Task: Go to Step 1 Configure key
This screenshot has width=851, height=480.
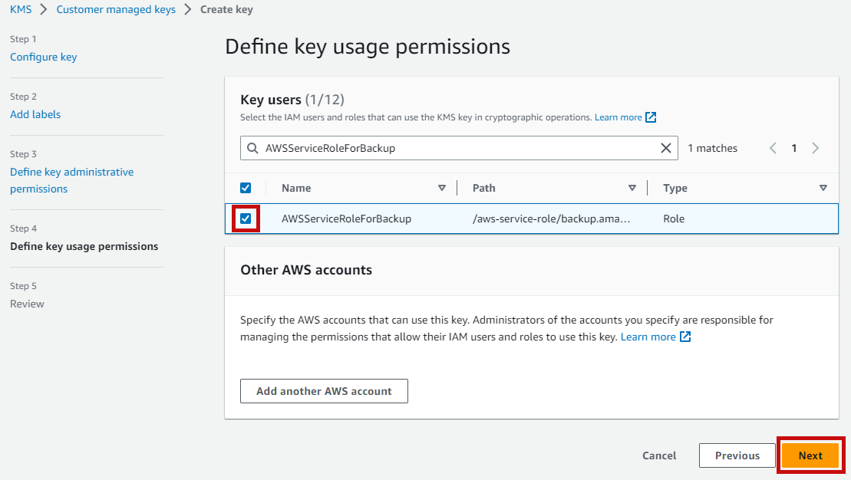Action: pyautogui.click(x=44, y=57)
